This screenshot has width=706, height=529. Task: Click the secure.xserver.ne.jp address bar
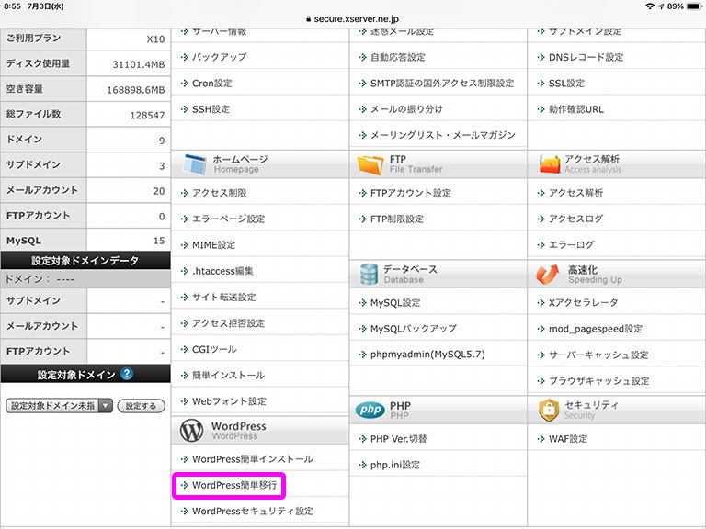click(x=353, y=19)
